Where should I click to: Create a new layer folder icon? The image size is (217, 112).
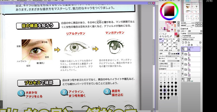pyautogui.click(x=188, y=42)
